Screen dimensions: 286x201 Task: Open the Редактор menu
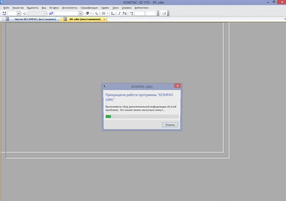click(18, 8)
